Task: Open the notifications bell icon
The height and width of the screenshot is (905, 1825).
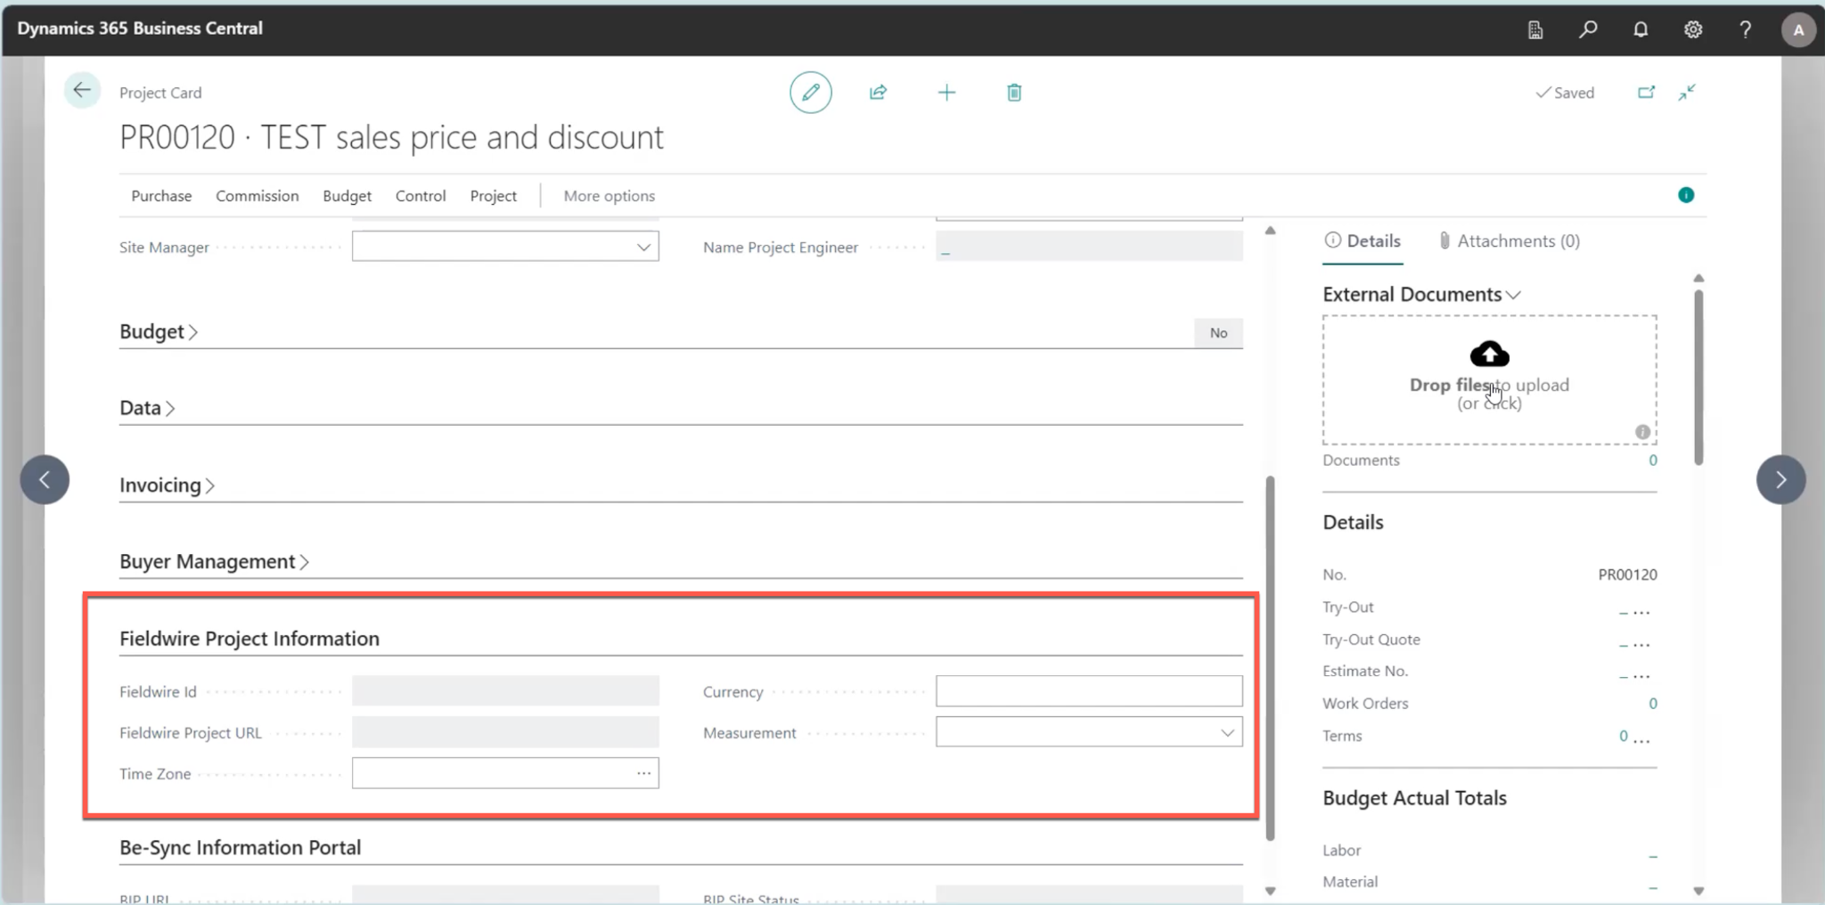Action: (1640, 29)
